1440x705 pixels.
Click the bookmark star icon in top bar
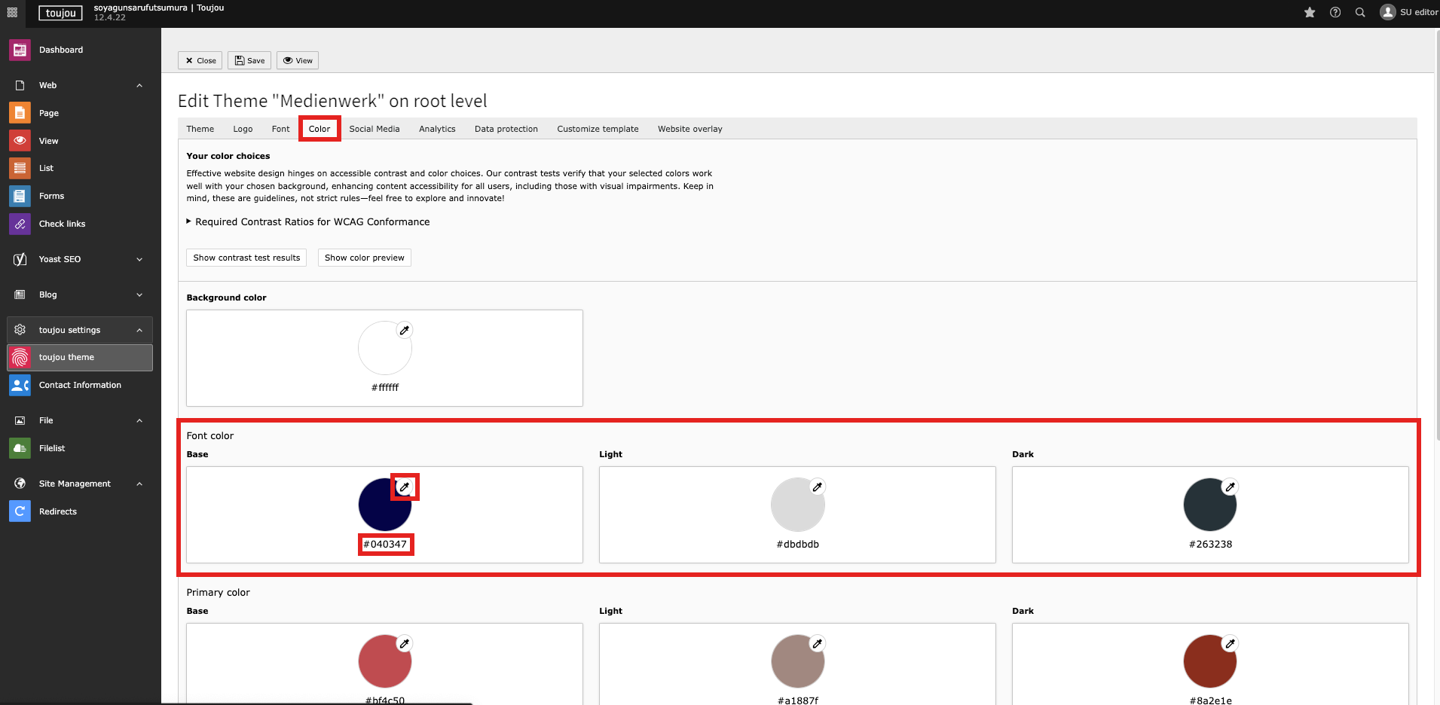1310,12
